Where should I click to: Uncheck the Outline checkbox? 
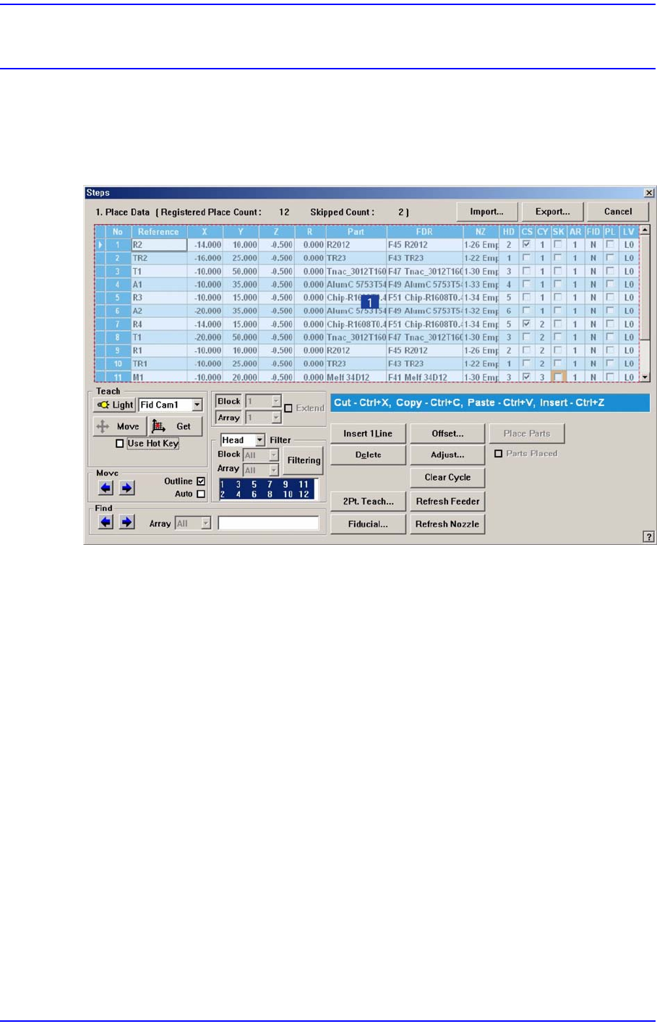coord(201,481)
